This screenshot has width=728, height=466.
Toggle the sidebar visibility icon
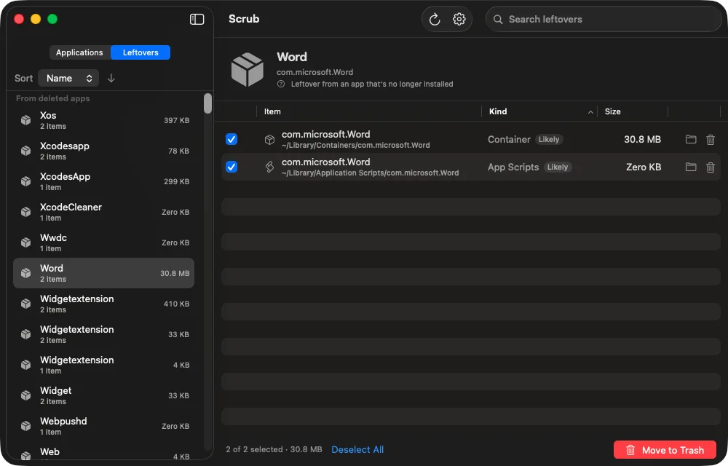click(197, 19)
